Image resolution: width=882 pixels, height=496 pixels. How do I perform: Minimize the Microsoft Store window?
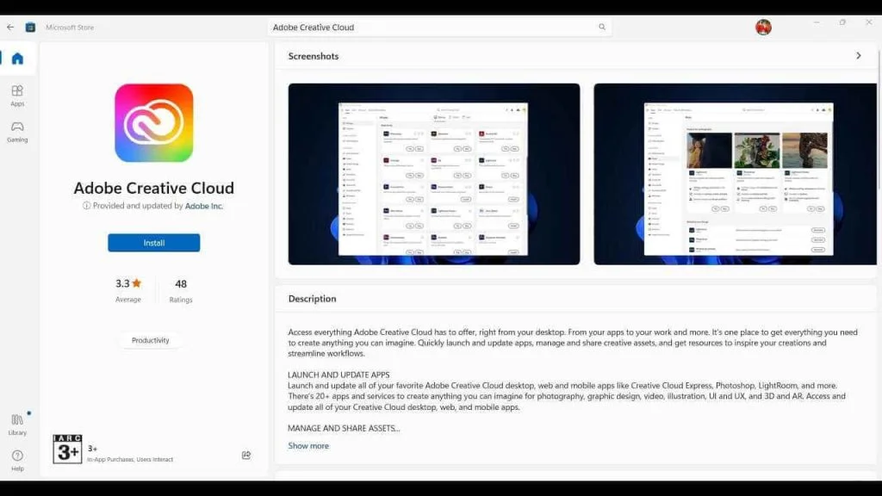tap(817, 22)
